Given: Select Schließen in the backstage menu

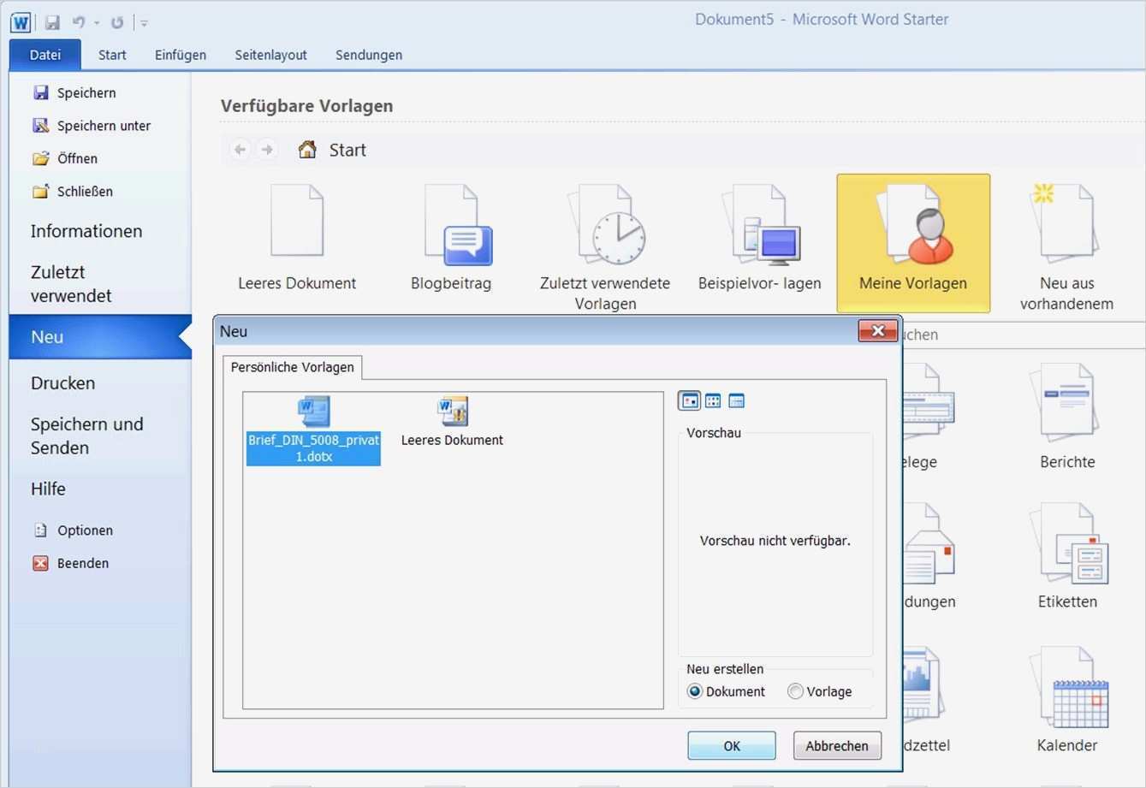Looking at the screenshot, I should 73,192.
